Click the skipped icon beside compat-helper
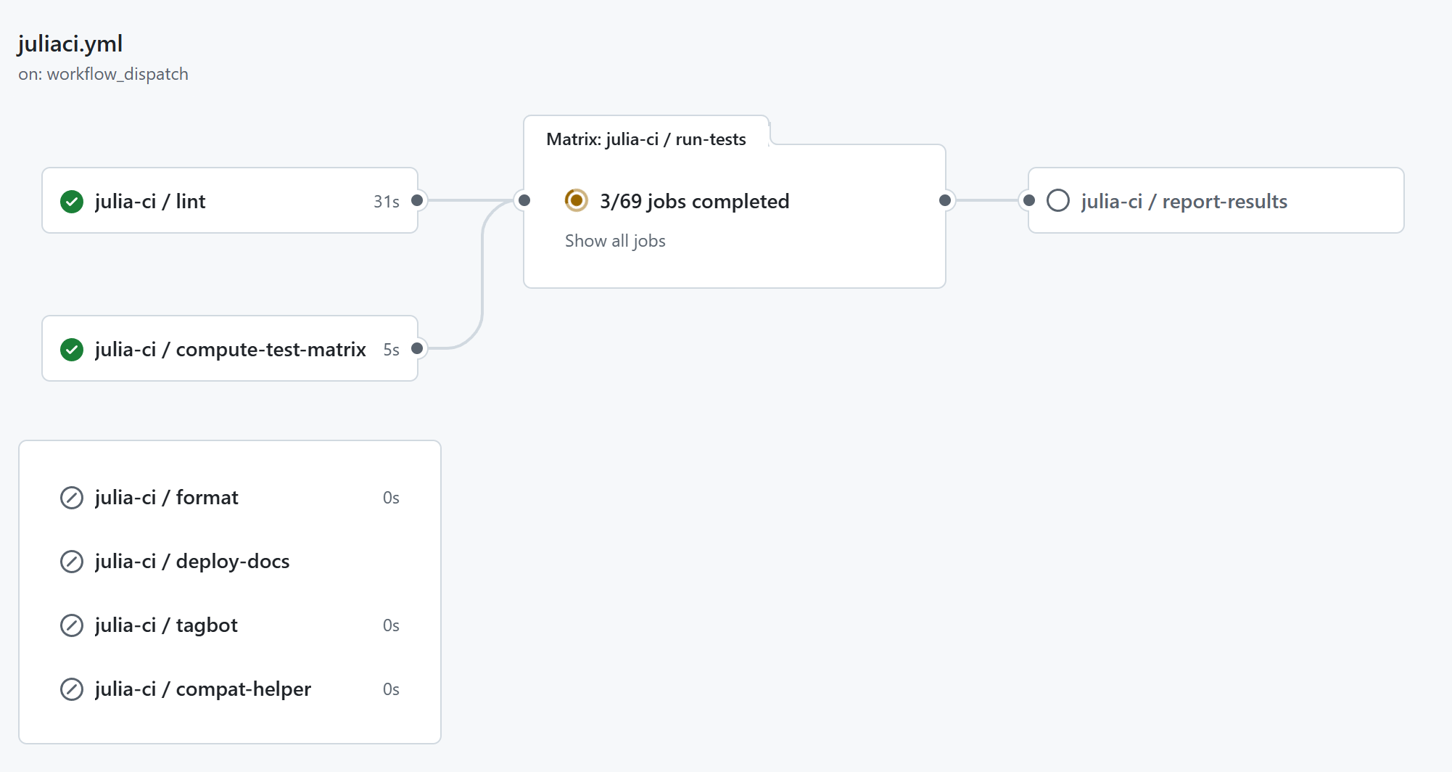The height and width of the screenshot is (772, 1452). click(x=72, y=689)
